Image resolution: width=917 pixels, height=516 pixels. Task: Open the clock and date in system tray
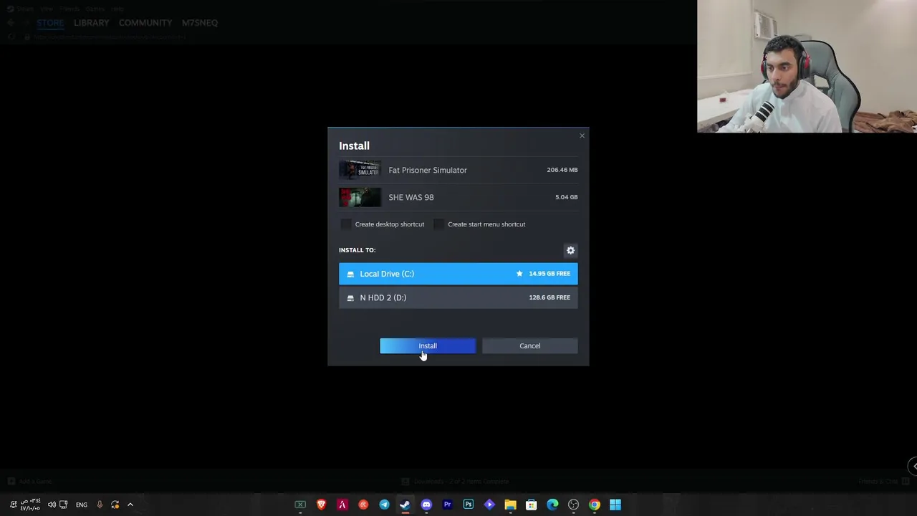point(30,505)
